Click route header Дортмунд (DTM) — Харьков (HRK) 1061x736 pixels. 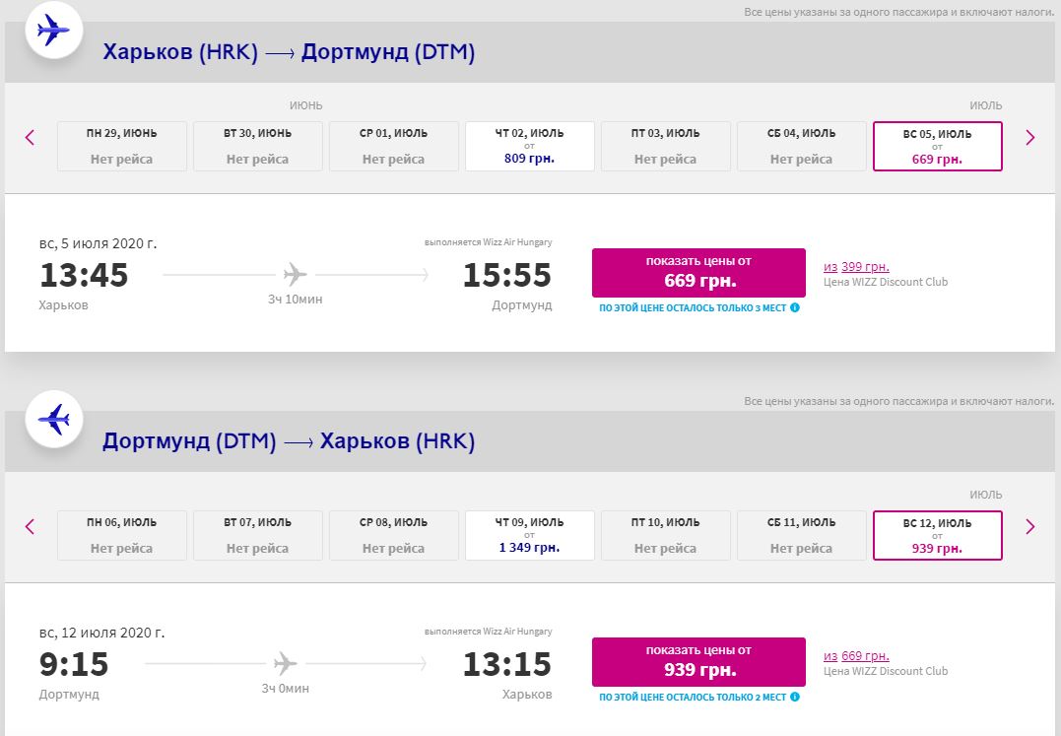click(289, 440)
